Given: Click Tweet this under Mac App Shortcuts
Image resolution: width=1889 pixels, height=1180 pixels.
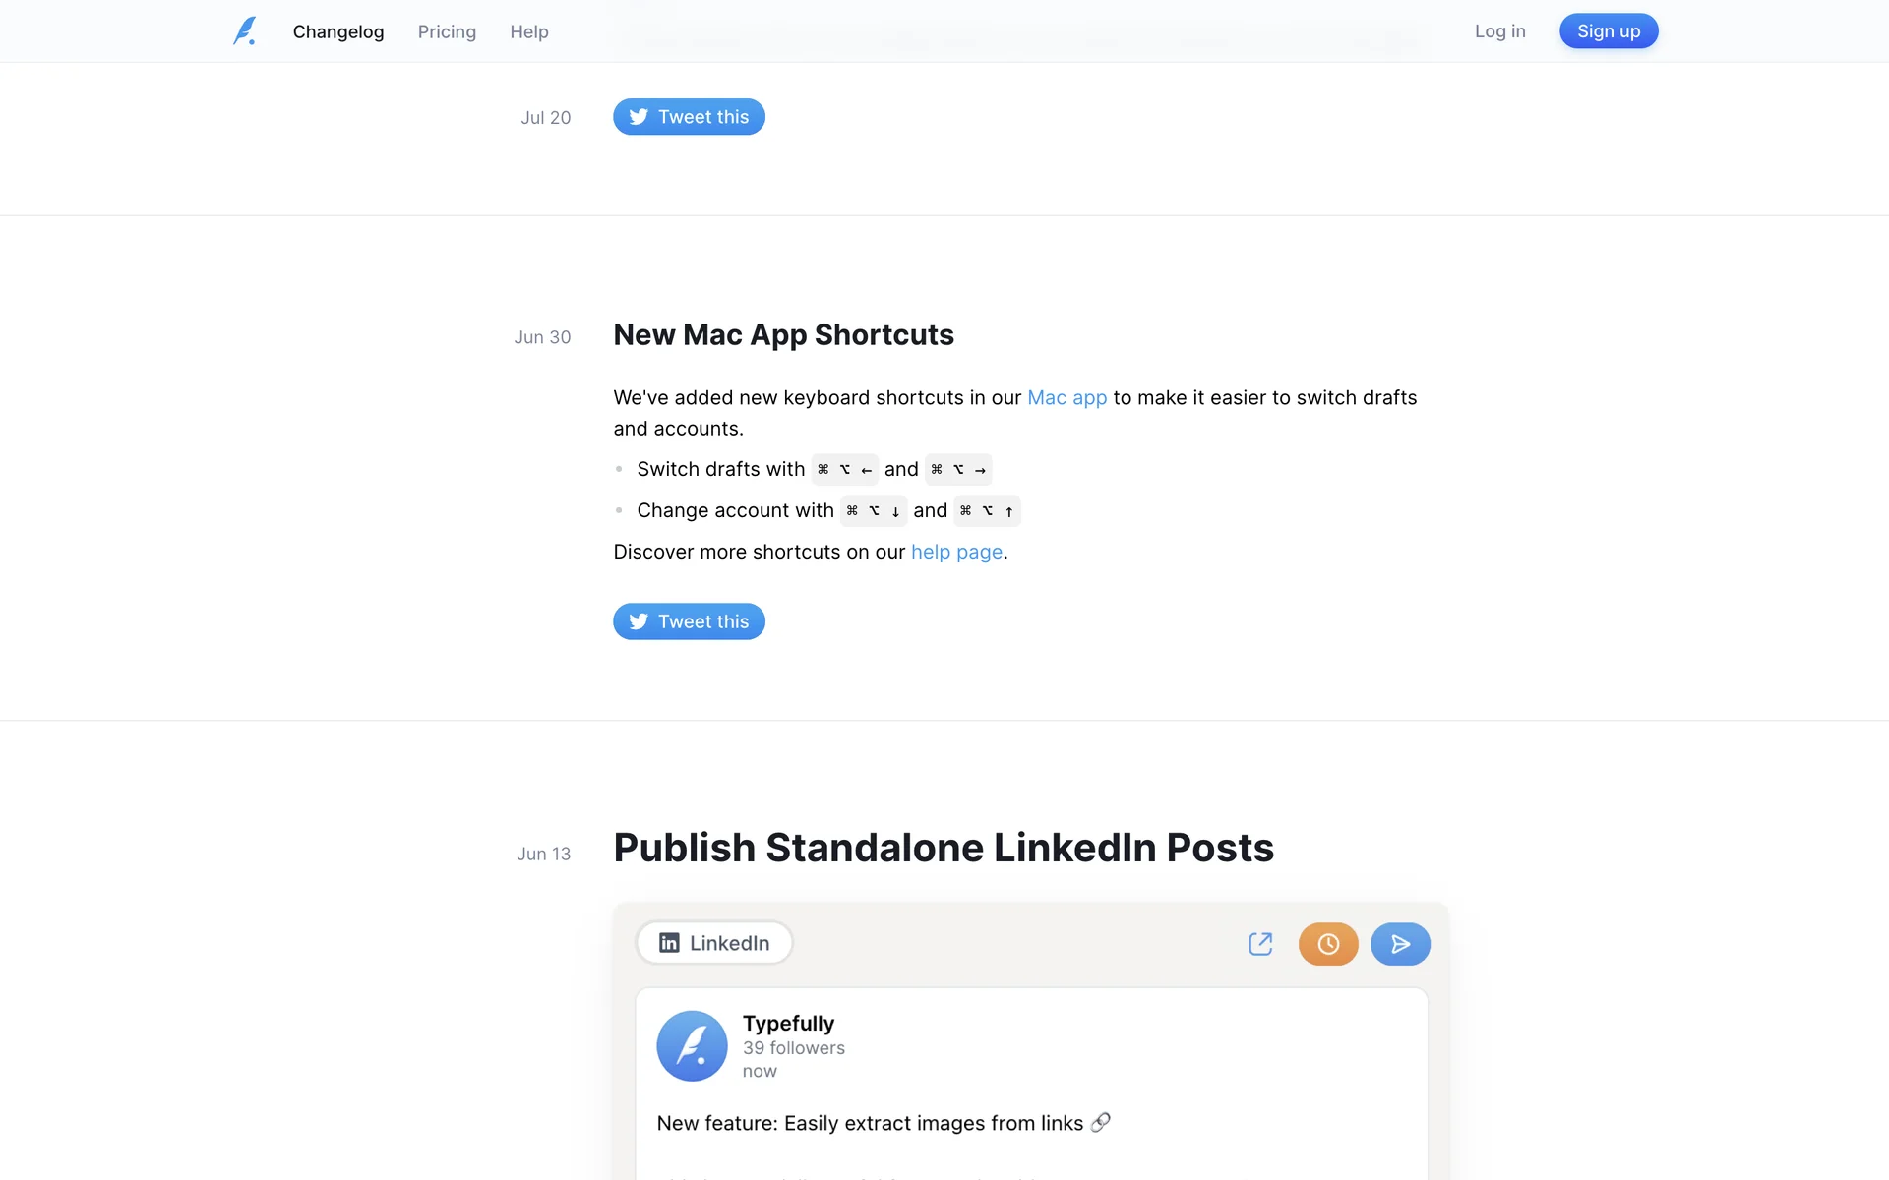Looking at the screenshot, I should pos(689,621).
